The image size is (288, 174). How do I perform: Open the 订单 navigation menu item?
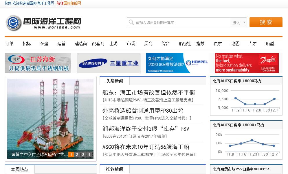click(x=10, y=43)
